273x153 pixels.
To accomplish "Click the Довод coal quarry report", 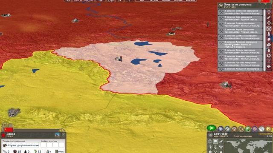I will pyautogui.click(x=240, y=25).
